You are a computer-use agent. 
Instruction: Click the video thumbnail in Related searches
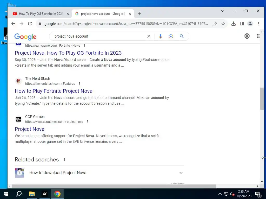click(x=19, y=173)
